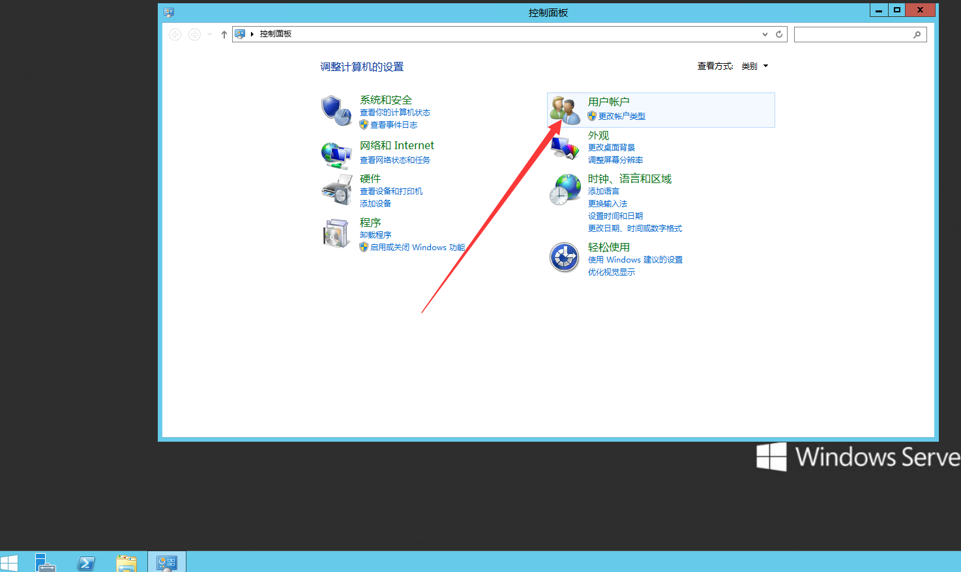Click 添加设备 link
Viewport: 961px width, 572px height.
click(x=376, y=203)
